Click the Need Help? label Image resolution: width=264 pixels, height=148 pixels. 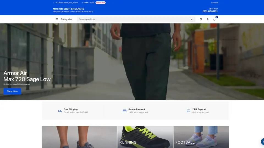click(213, 9)
